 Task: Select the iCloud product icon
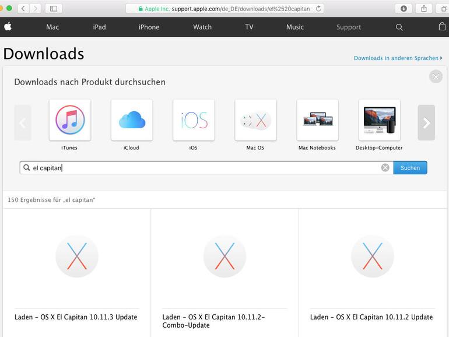coord(132,120)
